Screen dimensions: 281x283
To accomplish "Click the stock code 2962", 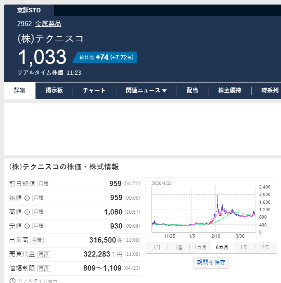I will pyautogui.click(x=24, y=24).
